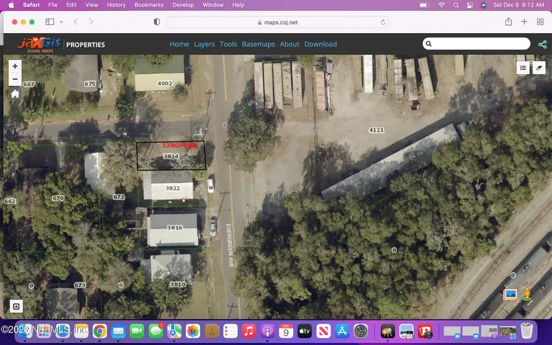Screen dimensions: 552x345
Task: Click the PROPERTIES title text
Action: pyautogui.click(x=85, y=45)
